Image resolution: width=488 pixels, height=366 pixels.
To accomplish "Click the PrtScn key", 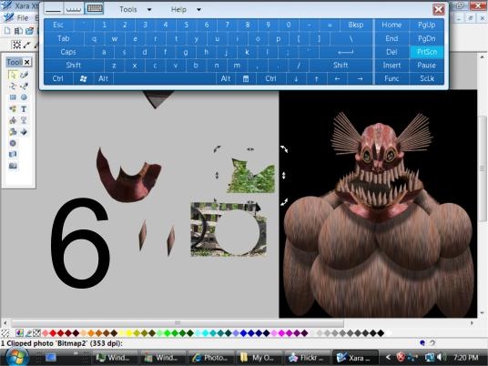I will click(427, 52).
